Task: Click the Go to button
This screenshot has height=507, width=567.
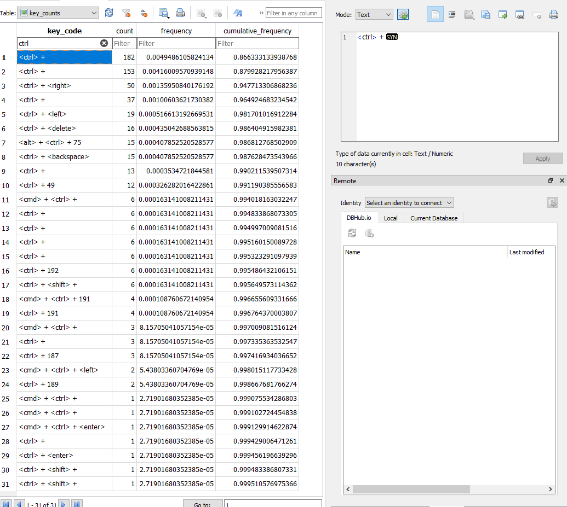Action: point(203,503)
